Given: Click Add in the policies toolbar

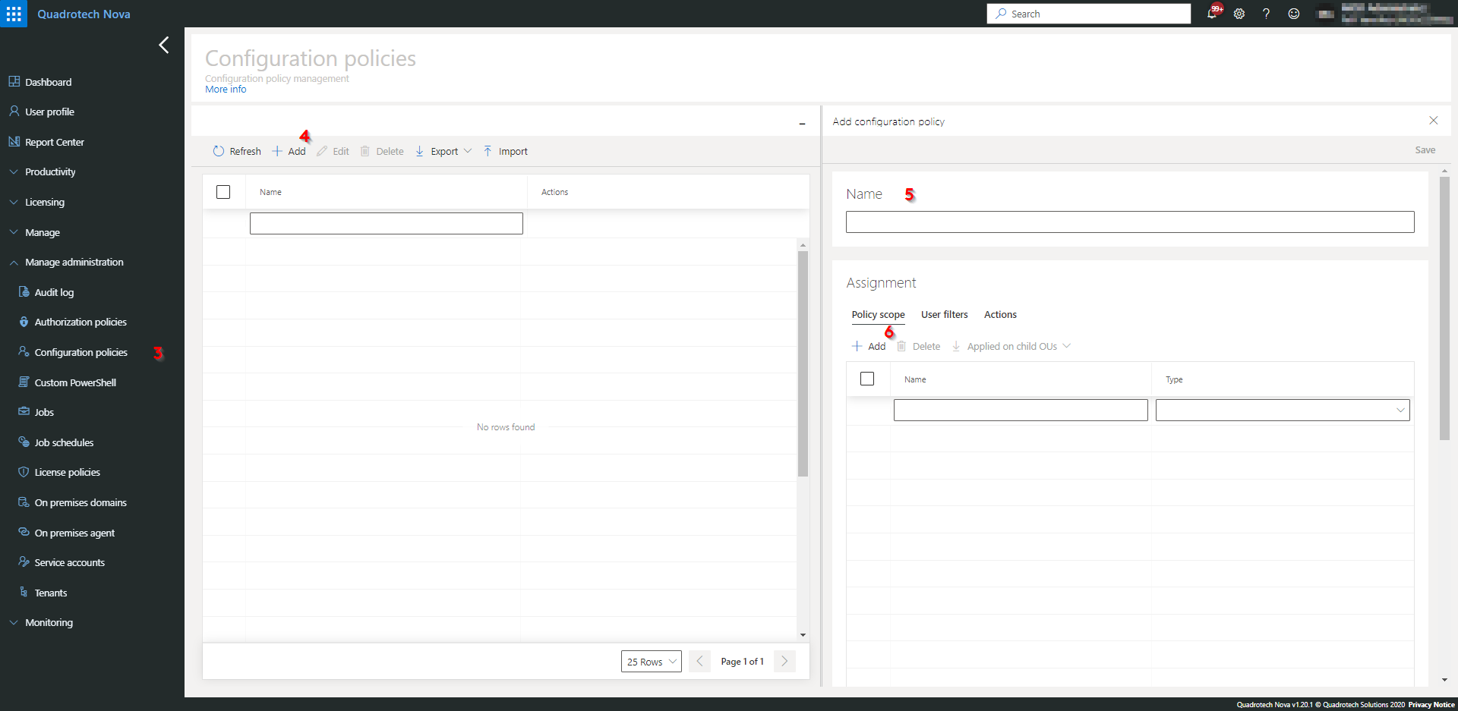Looking at the screenshot, I should (289, 151).
